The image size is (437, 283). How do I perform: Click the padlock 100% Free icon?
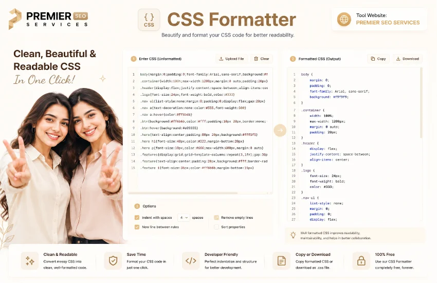[x=361, y=261]
